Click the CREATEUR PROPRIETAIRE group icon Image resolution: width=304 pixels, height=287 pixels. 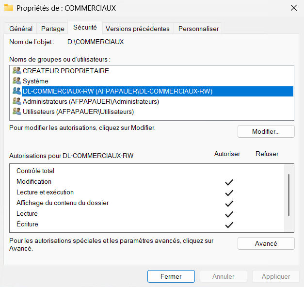tap(17, 71)
